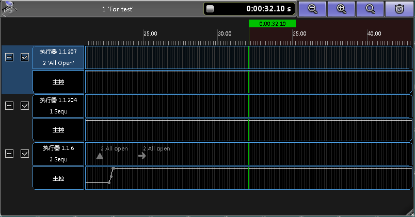Click the stop square in time display
Image resolution: width=415 pixels, height=217 pixels.
click(210, 9)
